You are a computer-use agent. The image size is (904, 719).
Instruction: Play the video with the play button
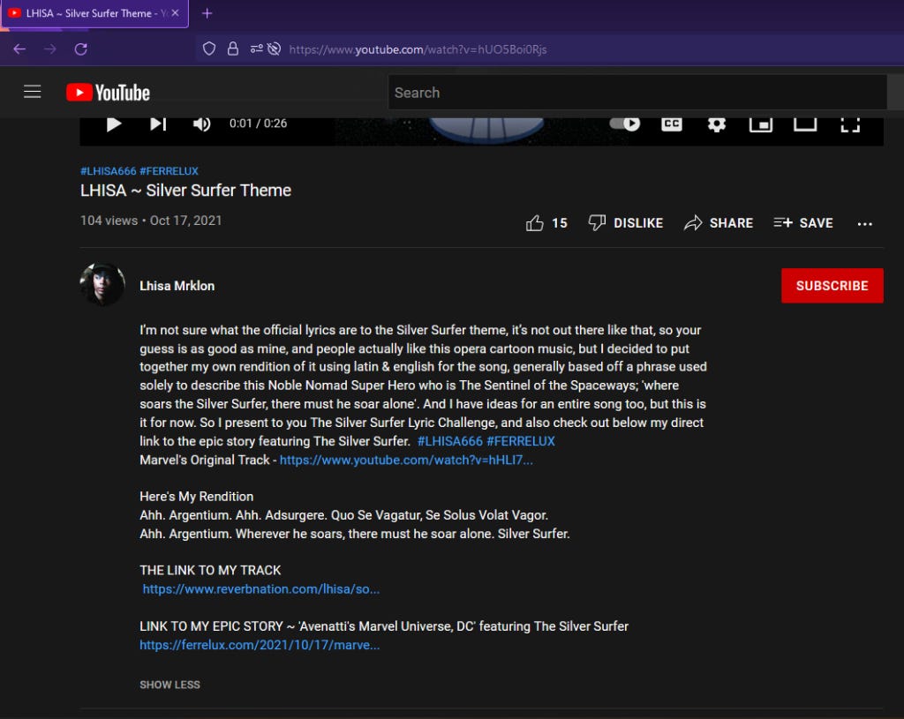[114, 124]
